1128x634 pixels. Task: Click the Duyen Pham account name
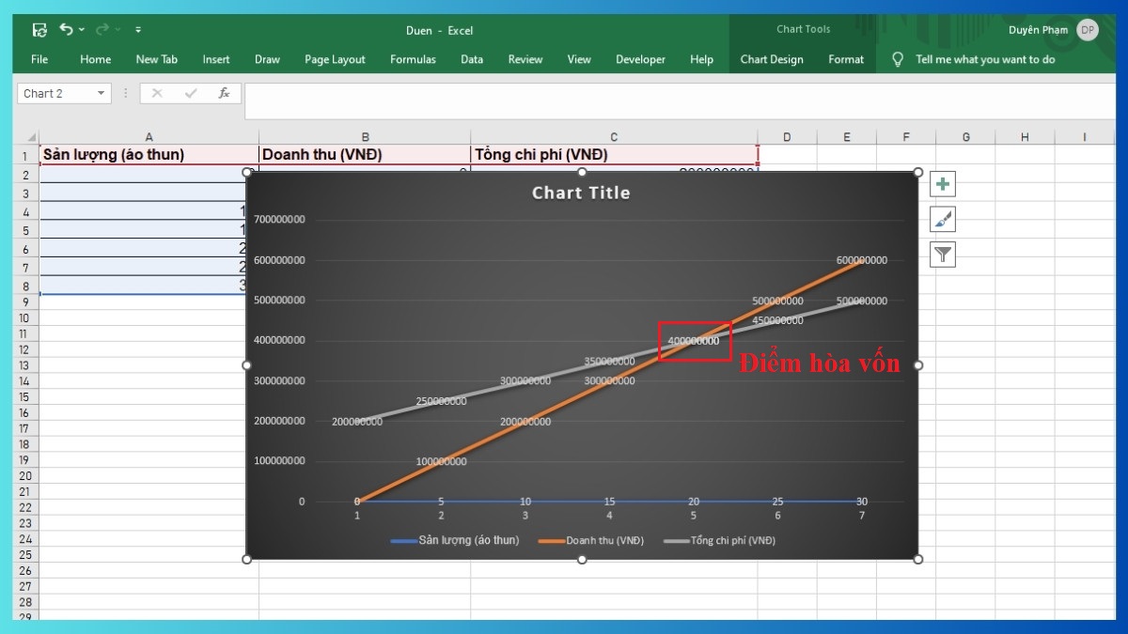1038,29
